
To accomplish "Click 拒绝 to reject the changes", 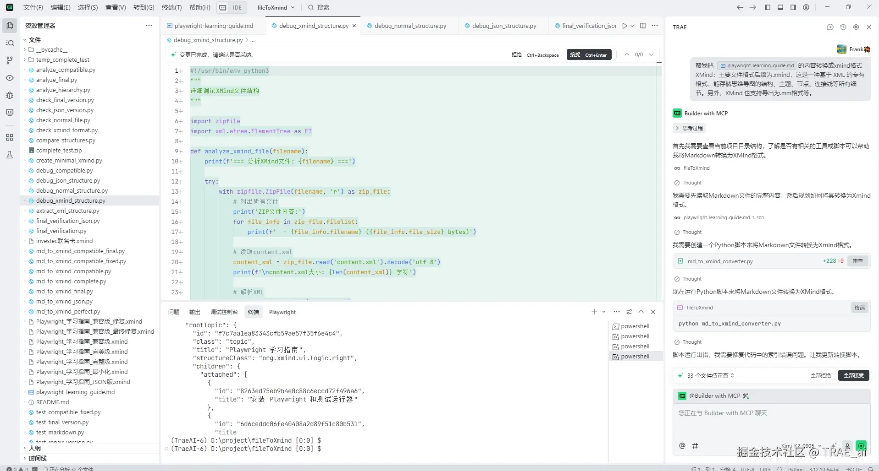I will 535,55.
